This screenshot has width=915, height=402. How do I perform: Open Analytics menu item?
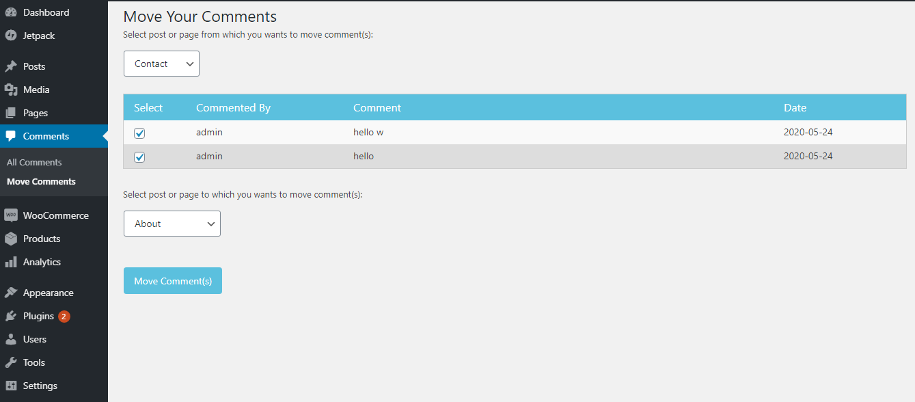tap(54, 262)
